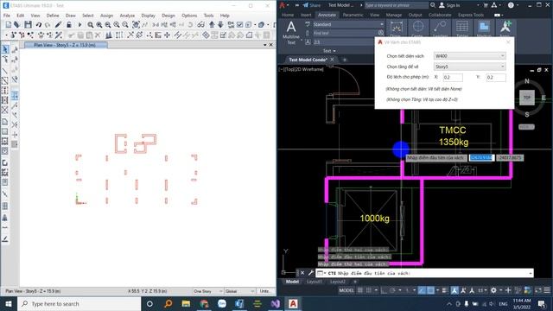Open the ETABS One Story dropdown

coord(208,291)
